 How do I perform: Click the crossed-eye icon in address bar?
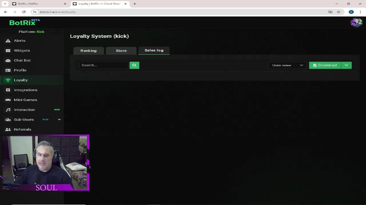point(330,12)
